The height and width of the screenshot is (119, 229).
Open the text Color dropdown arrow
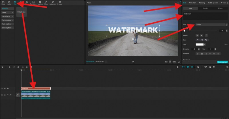click(x=205, y=45)
